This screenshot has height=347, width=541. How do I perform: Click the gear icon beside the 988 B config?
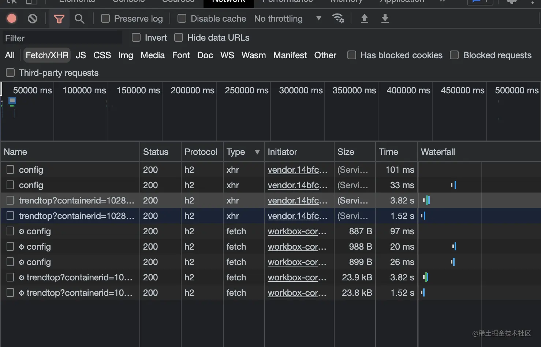tap(22, 247)
